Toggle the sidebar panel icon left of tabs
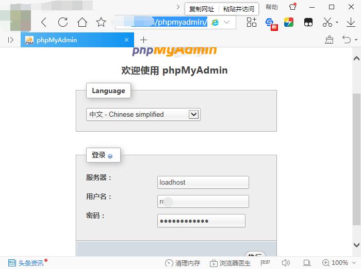361x269 pixels. [x=11, y=40]
